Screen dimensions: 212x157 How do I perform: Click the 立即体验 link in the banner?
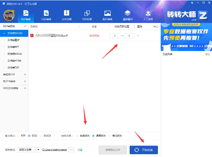182,46
